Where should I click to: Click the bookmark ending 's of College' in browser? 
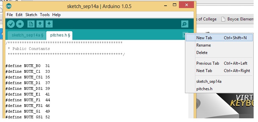(x=206, y=19)
